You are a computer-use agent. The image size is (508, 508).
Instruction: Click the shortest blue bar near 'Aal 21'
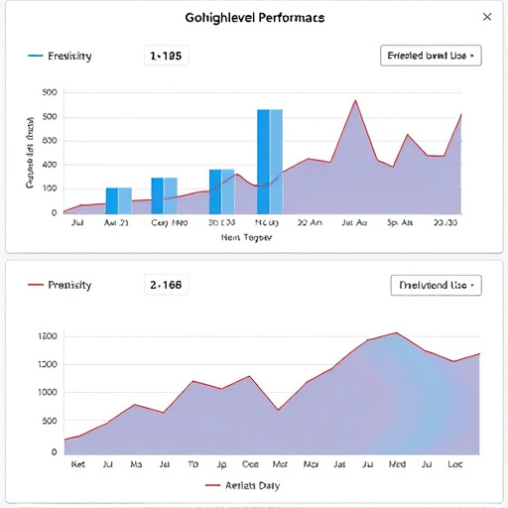(x=119, y=200)
